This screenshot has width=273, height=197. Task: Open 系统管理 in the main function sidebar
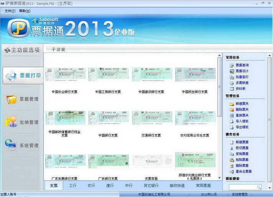coord(23,145)
